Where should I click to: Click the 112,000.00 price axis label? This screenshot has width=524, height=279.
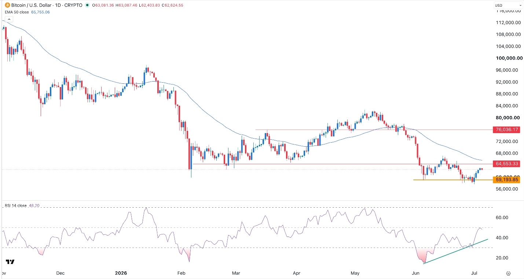(509, 23)
